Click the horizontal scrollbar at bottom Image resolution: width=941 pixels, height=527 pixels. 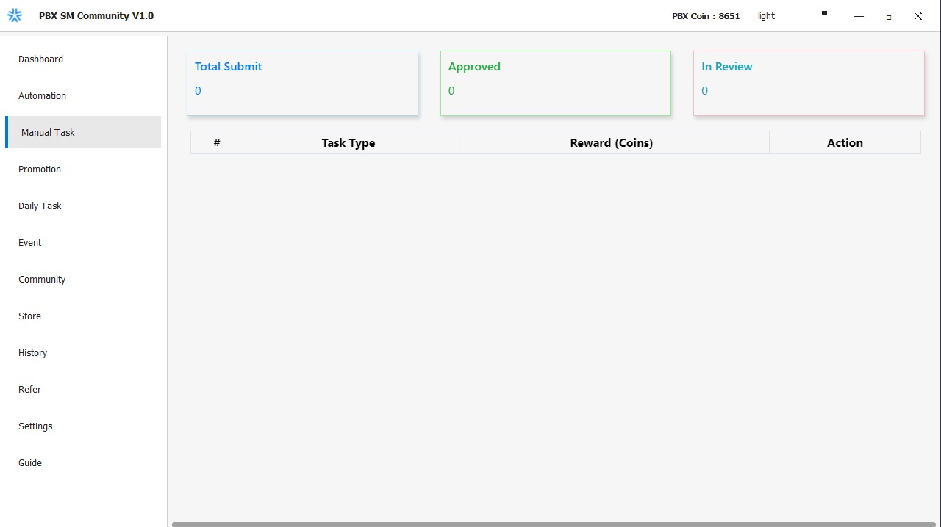(x=554, y=524)
